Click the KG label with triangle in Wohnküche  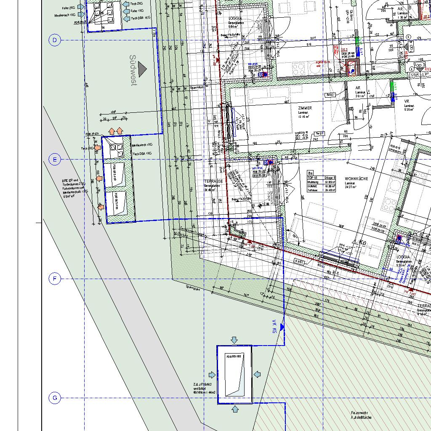360,242
